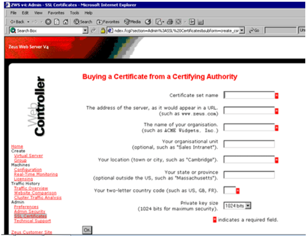Open the Real-Time Monitoring link
The height and width of the screenshot is (237, 307).
[x=36, y=174]
